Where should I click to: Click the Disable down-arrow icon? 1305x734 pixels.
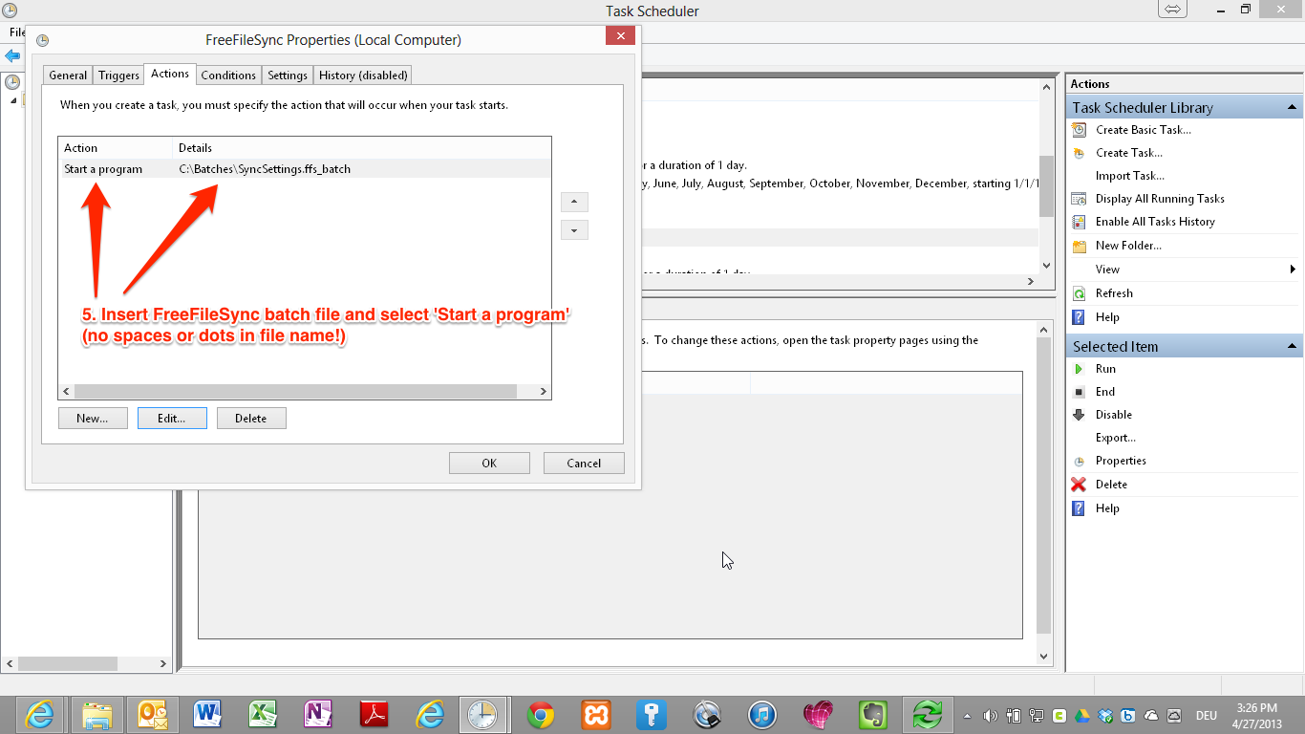tap(1079, 415)
